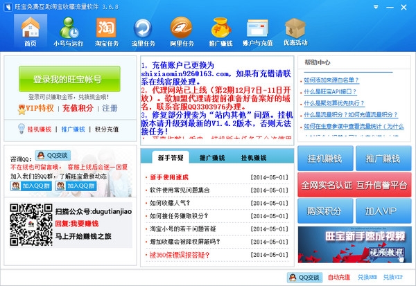Open help link 如何在生意参谋中查看流量统计
Viewport: 416px width, 286px height.
tap(354, 127)
